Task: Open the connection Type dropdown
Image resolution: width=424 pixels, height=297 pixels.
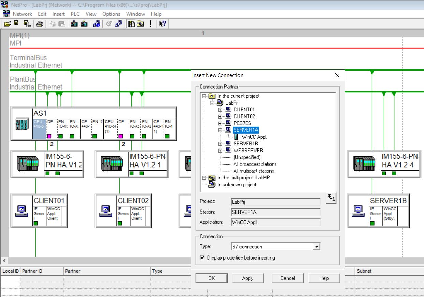Action: click(x=317, y=247)
